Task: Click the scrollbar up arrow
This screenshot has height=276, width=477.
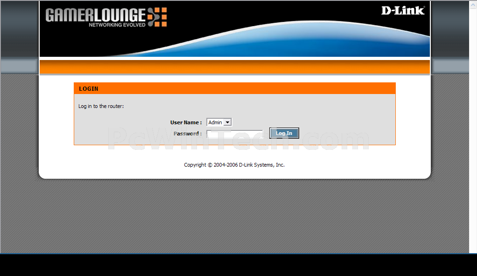Action: coord(473,5)
